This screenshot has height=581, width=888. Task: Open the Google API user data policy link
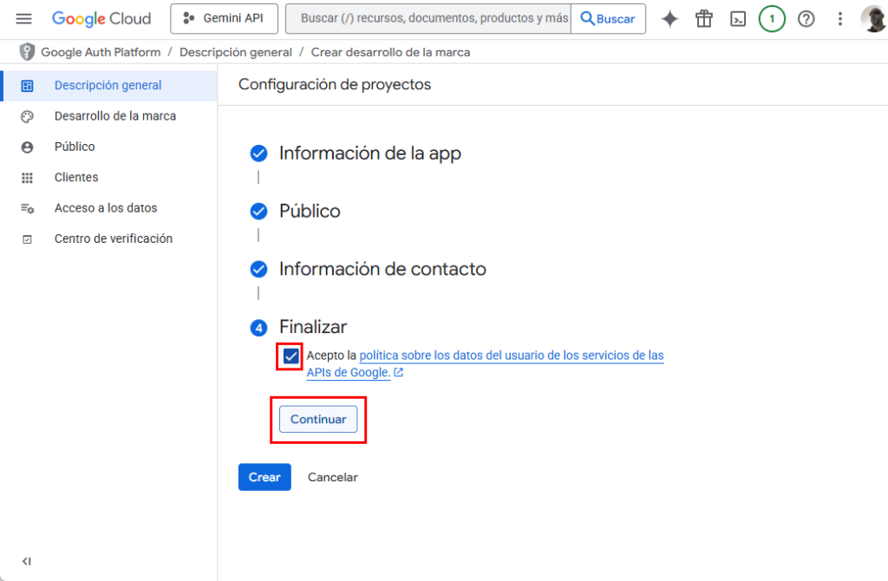pos(511,356)
